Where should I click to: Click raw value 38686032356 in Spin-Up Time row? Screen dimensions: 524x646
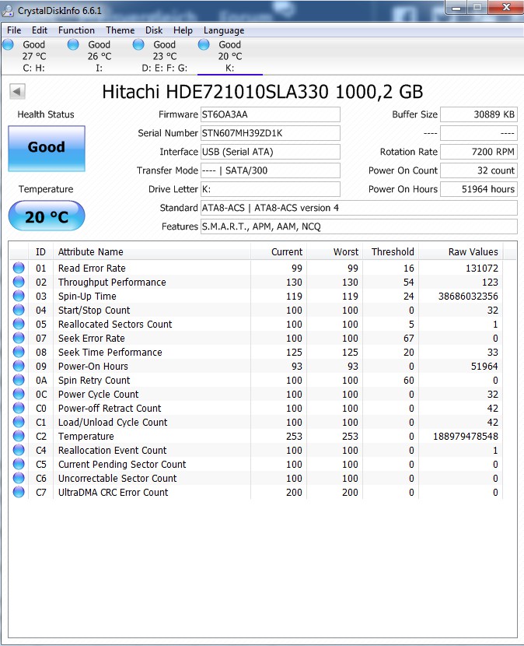pyautogui.click(x=468, y=297)
